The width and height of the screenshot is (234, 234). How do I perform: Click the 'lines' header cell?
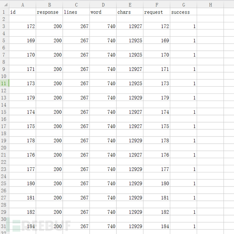click(76, 12)
